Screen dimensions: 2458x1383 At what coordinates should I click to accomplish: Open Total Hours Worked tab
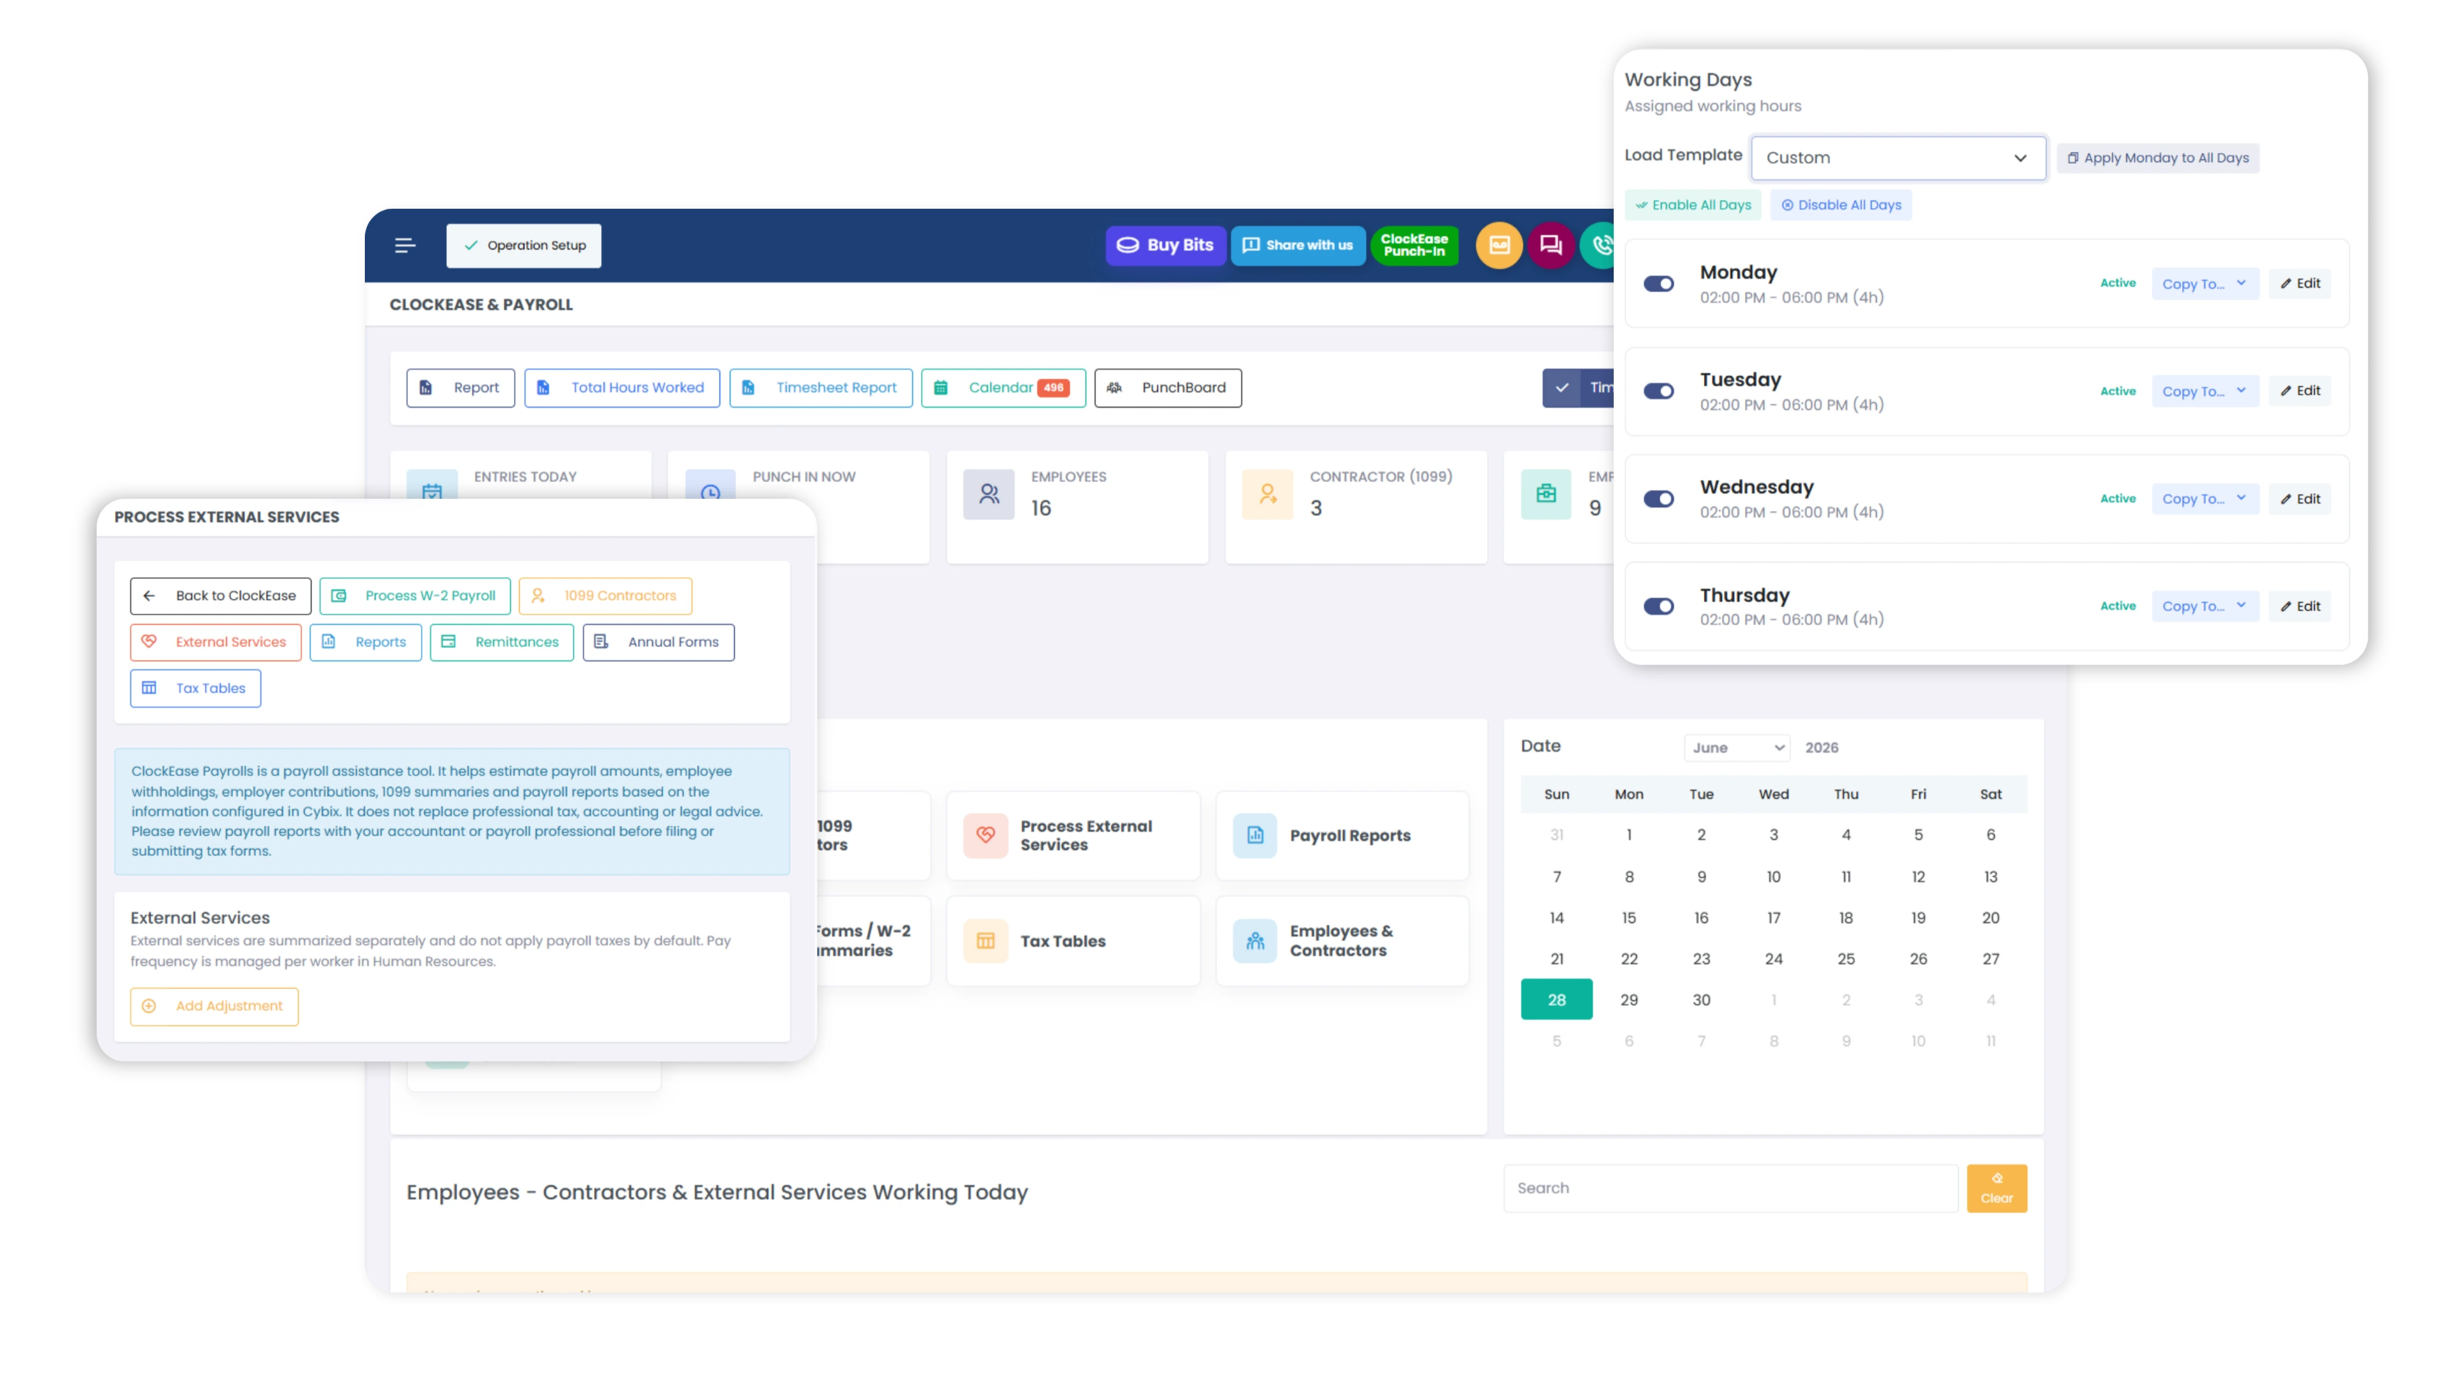[622, 387]
